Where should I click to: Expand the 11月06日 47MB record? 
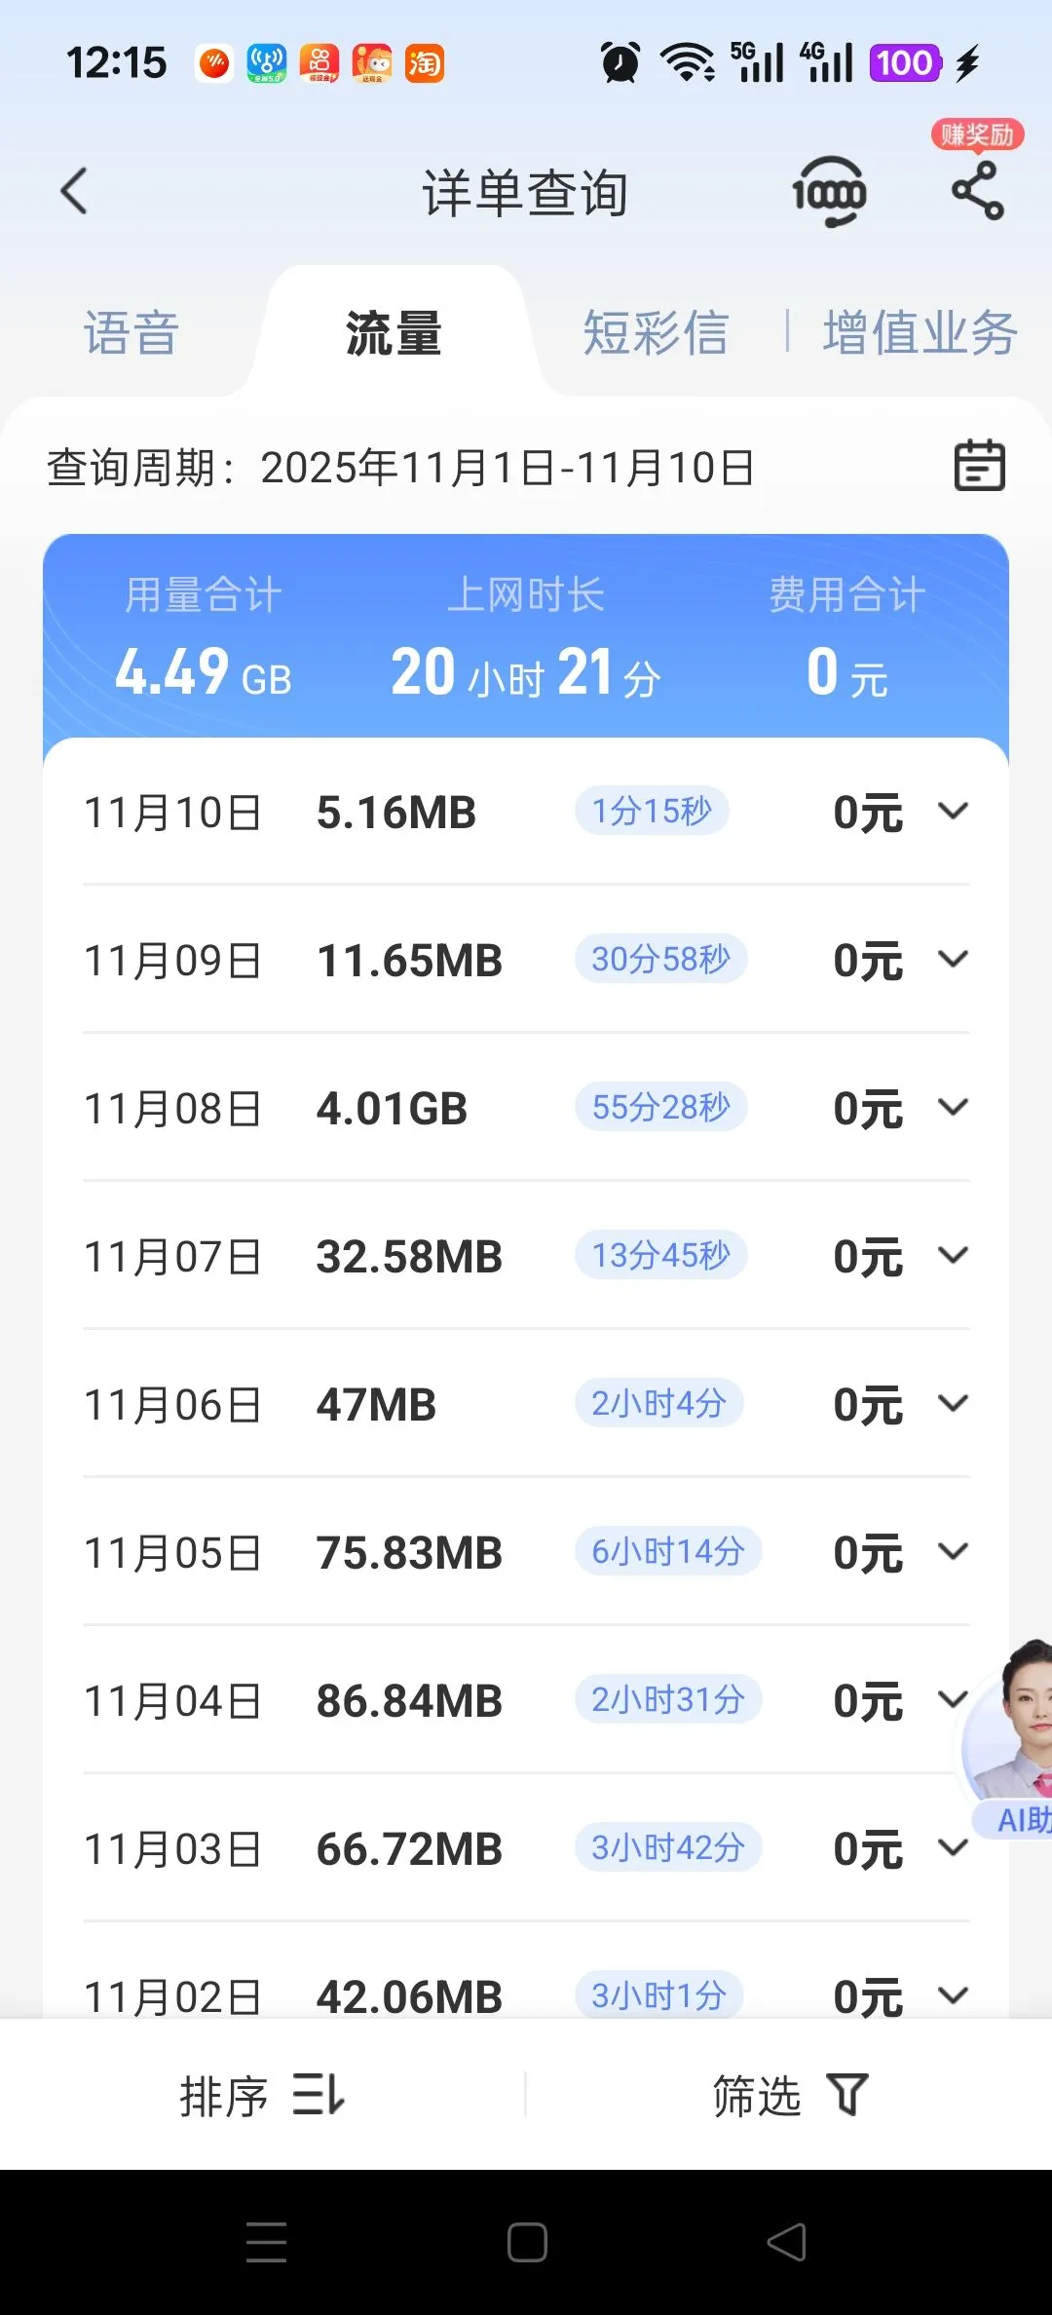953,1403
